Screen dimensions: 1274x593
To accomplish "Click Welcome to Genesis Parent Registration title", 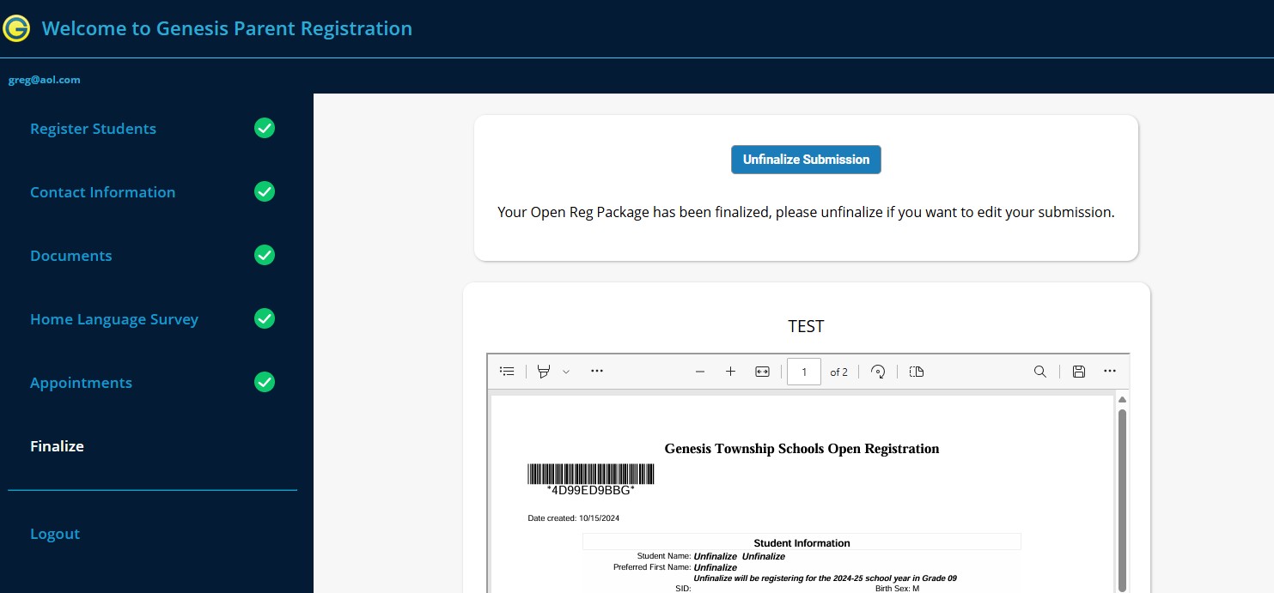I will (x=227, y=28).
